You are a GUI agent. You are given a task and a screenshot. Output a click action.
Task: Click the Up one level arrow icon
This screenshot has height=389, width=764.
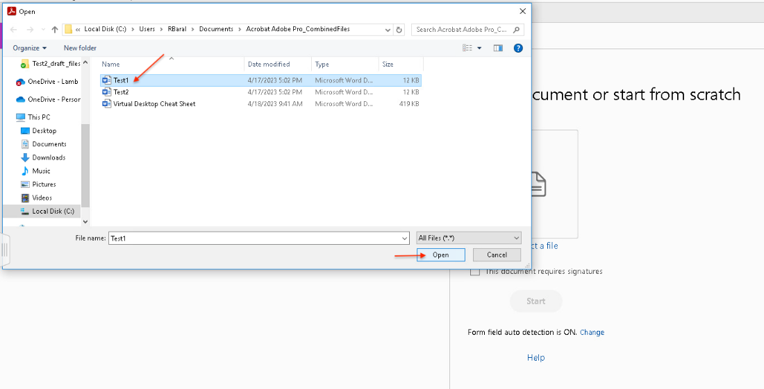(x=55, y=30)
